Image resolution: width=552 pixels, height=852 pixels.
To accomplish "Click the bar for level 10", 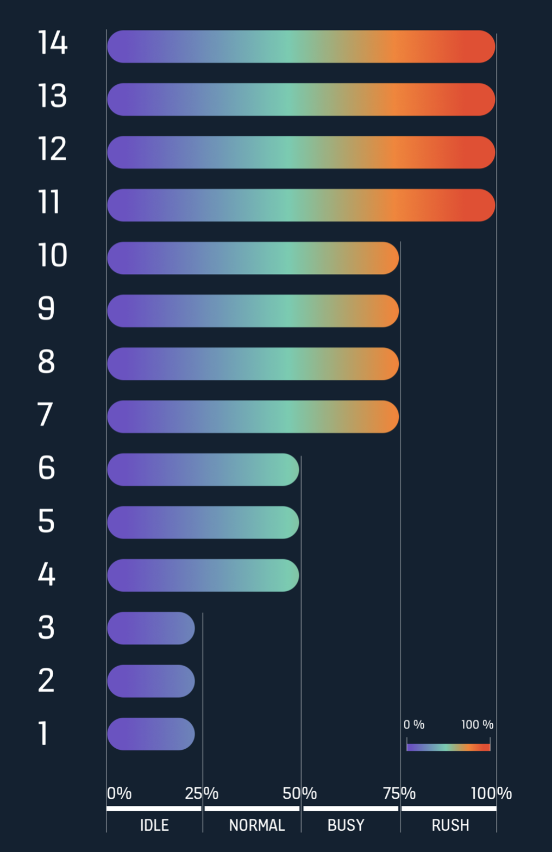I will 253,258.
